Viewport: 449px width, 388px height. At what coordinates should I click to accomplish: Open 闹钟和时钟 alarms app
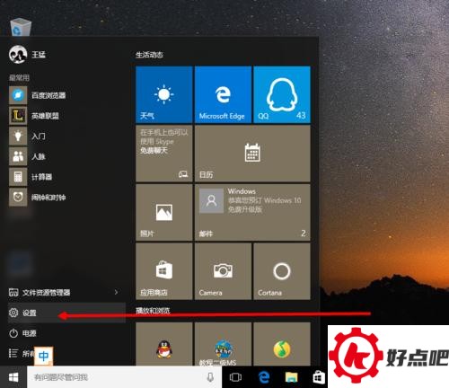38,198
